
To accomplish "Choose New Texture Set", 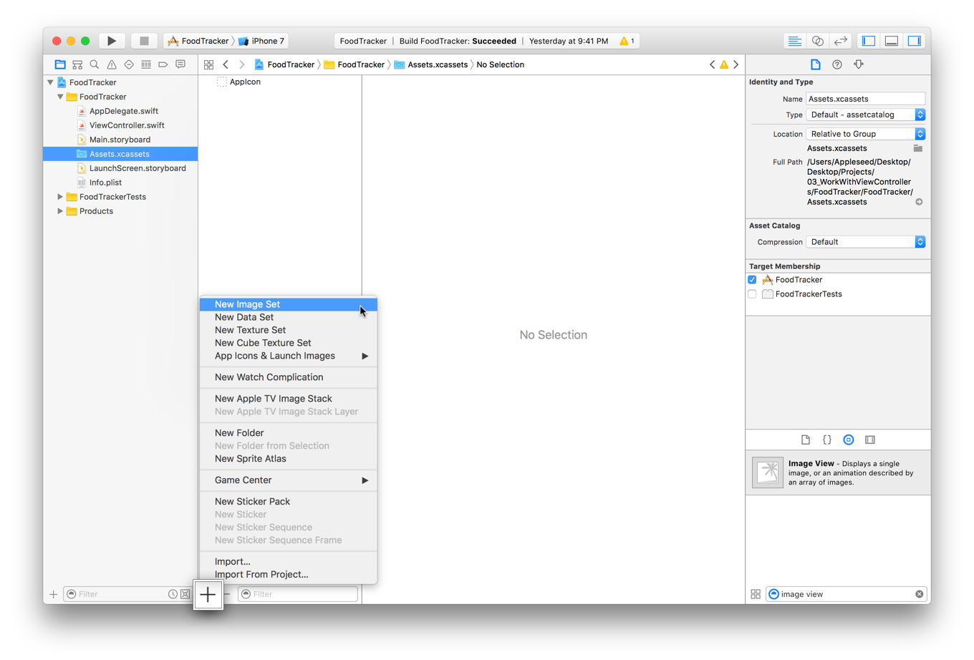I will 288,330.
